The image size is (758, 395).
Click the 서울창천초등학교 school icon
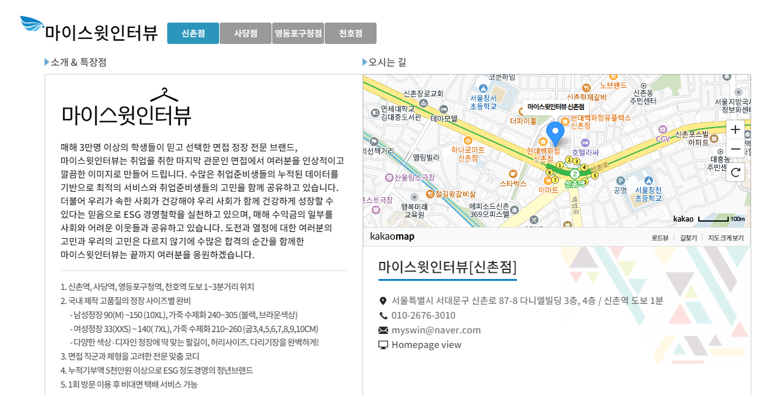coord(648,181)
